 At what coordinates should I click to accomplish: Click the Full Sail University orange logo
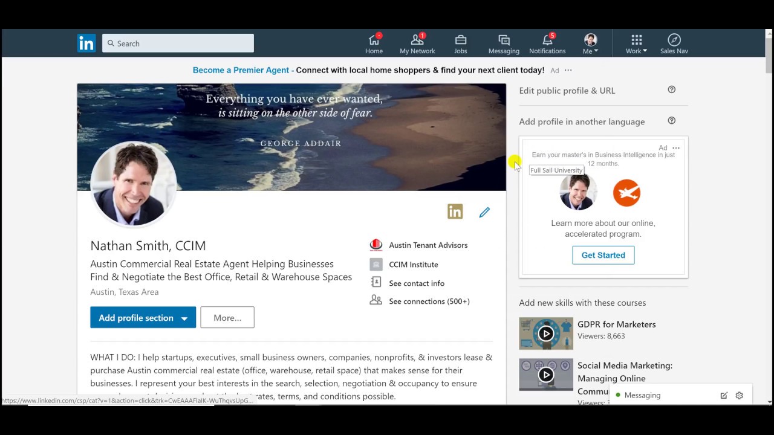626,193
